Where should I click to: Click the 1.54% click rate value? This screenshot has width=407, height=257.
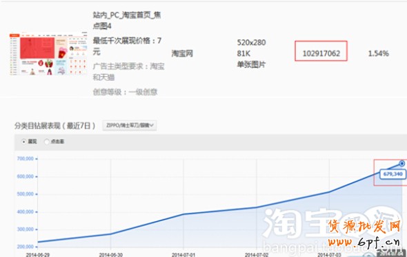click(378, 53)
